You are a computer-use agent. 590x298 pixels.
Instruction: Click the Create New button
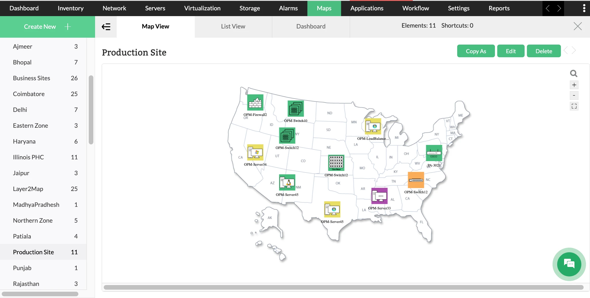(48, 27)
